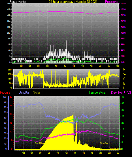Click '1015' on the pressure axis

(123, 15)
